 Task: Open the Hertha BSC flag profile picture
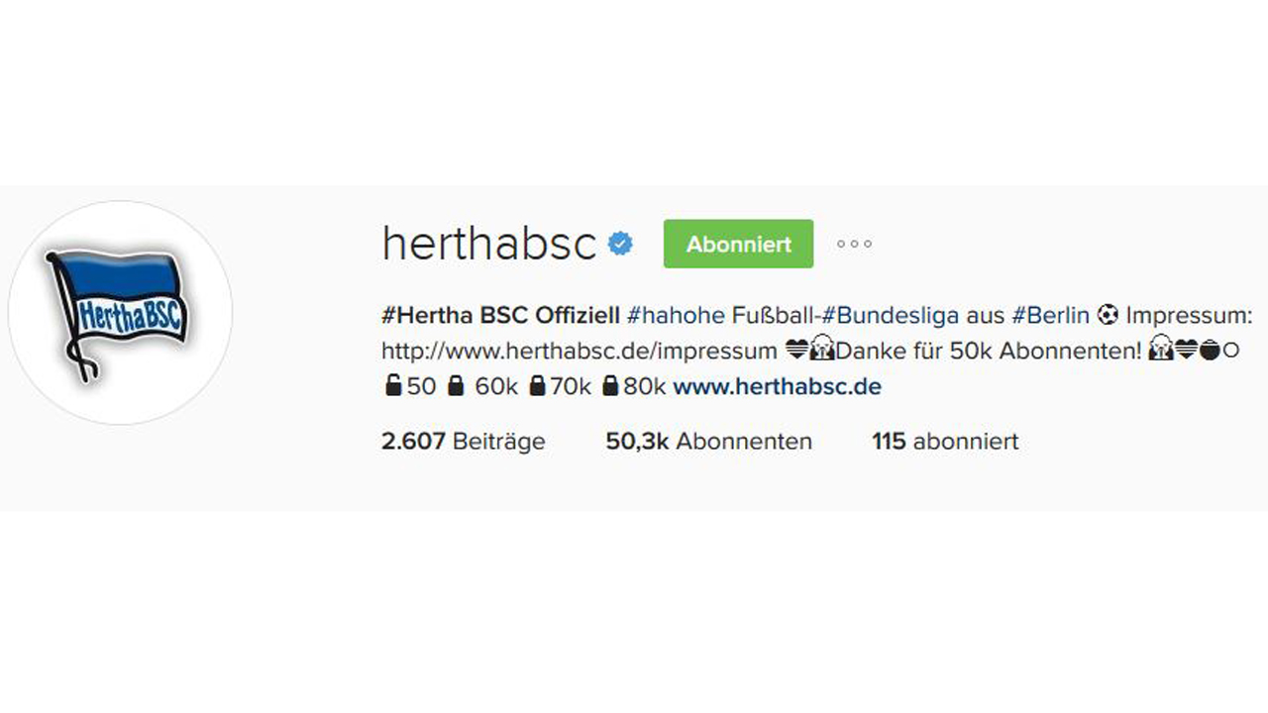tap(120, 313)
